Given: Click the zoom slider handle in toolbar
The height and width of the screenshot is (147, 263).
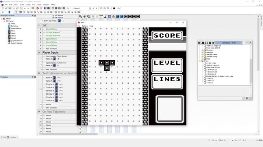Looking at the screenshot, I should (x=9, y=12).
